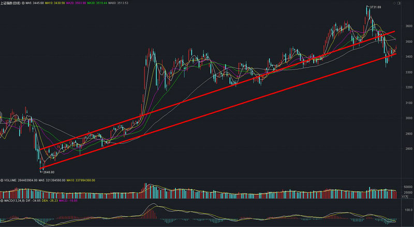Click the 3600 price axis label
Image resolution: width=414 pixels, height=227 pixels.
coord(408,26)
